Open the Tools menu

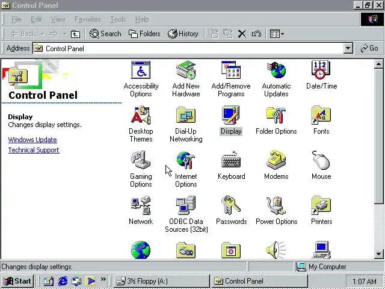[118, 19]
